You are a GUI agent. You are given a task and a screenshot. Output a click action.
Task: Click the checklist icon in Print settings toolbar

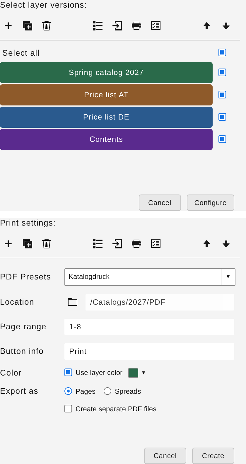tap(156, 244)
